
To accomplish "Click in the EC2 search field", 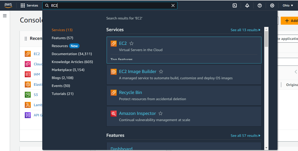I will (x=110, y=5).
